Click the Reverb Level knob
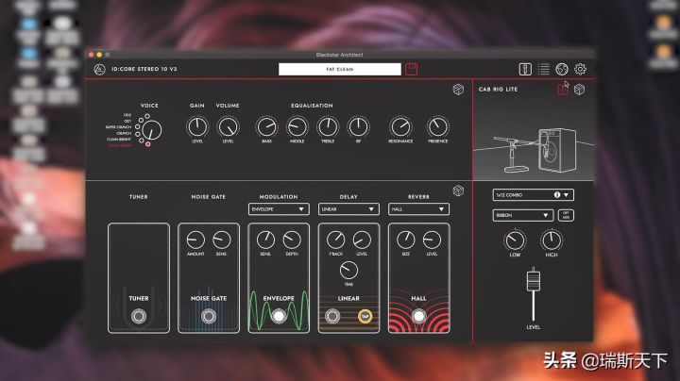This screenshot has width=680, height=381. coord(432,240)
